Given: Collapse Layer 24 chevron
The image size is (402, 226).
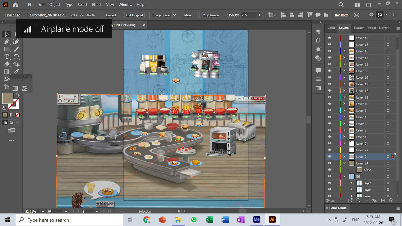Looking at the screenshot, I should click(x=345, y=163).
